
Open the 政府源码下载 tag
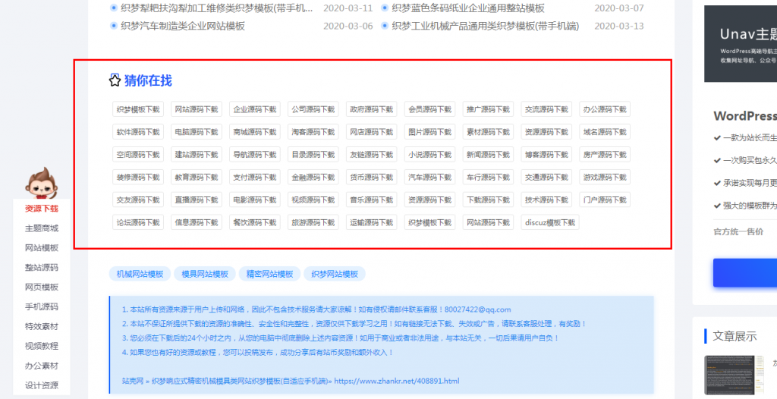click(372, 109)
